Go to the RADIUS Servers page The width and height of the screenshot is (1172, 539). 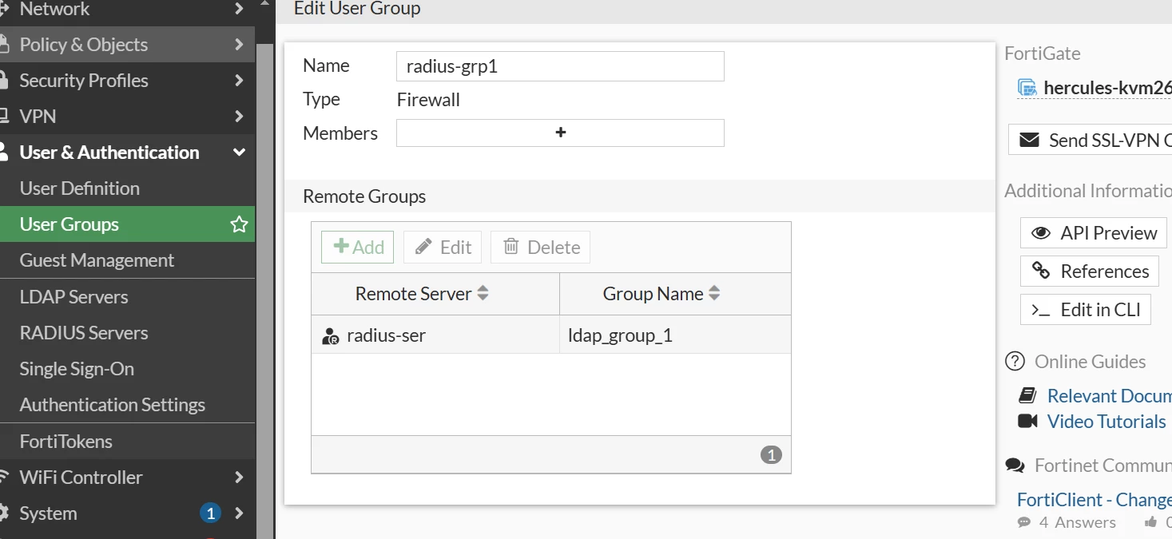click(84, 333)
